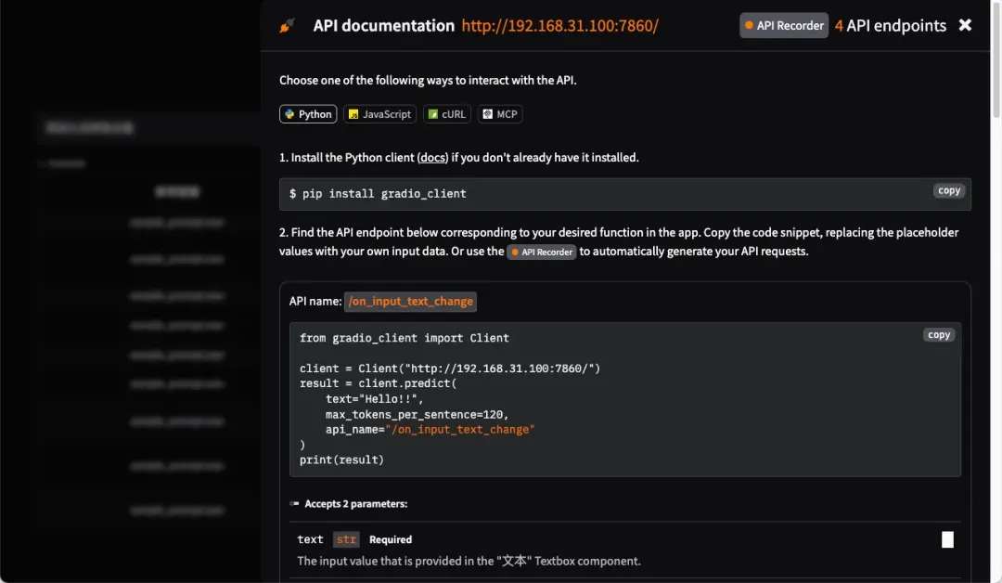The height and width of the screenshot is (583, 1002).
Task: Start the API Recorder in the header
Action: coord(783,26)
